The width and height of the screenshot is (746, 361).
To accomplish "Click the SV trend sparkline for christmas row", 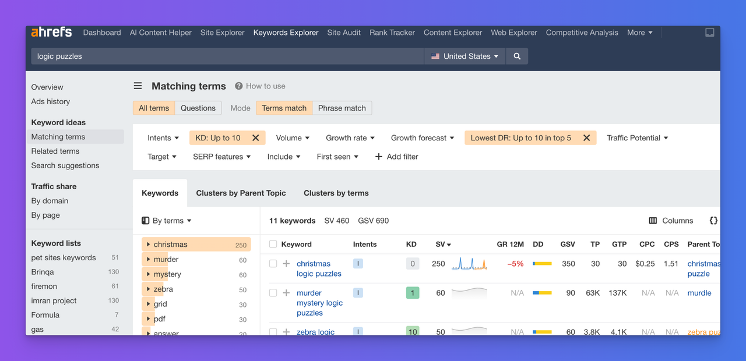I will [x=469, y=264].
